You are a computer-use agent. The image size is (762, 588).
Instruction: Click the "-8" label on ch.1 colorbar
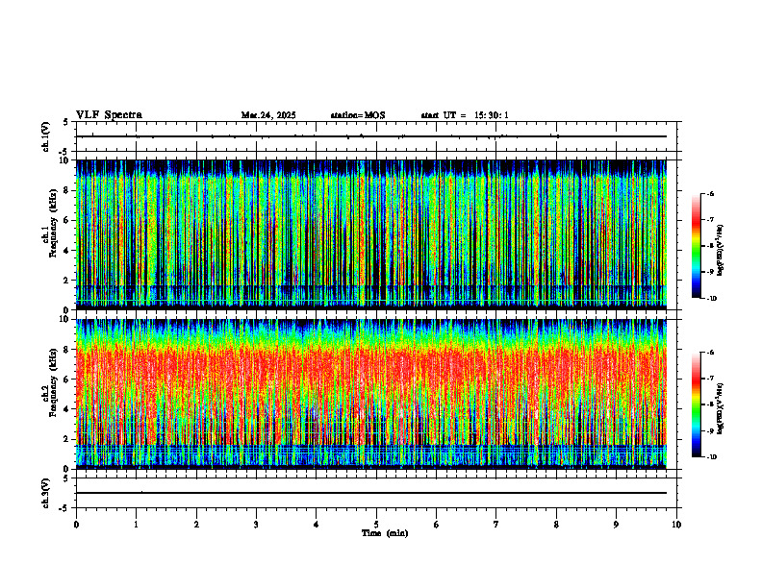tap(711, 246)
